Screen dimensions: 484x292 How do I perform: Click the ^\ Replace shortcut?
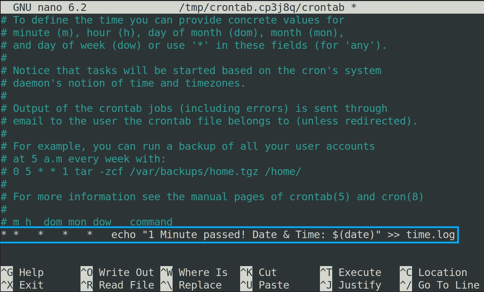191,285
